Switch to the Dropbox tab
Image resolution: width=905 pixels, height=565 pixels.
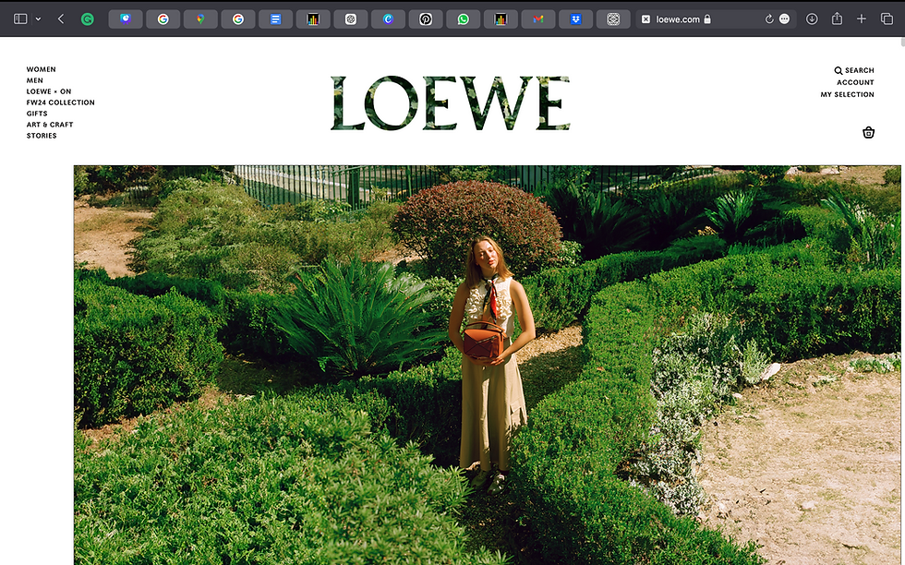point(575,19)
